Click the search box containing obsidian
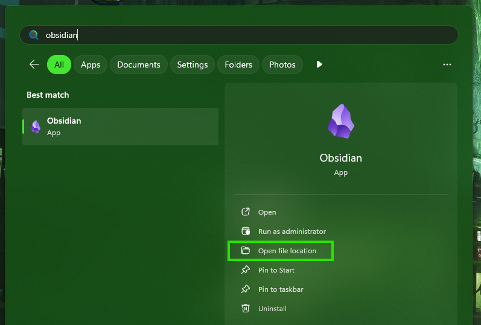 pos(238,35)
